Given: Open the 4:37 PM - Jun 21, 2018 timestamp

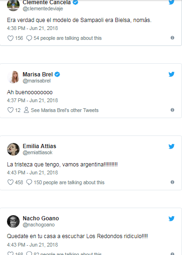Looking at the screenshot, I should click(x=32, y=100).
